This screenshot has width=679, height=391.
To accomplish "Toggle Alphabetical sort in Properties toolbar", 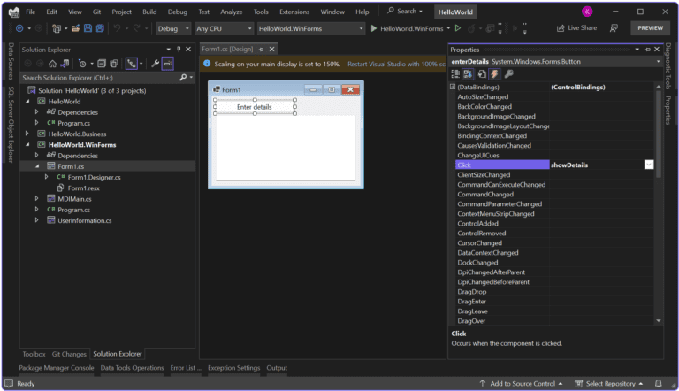I will [x=468, y=74].
